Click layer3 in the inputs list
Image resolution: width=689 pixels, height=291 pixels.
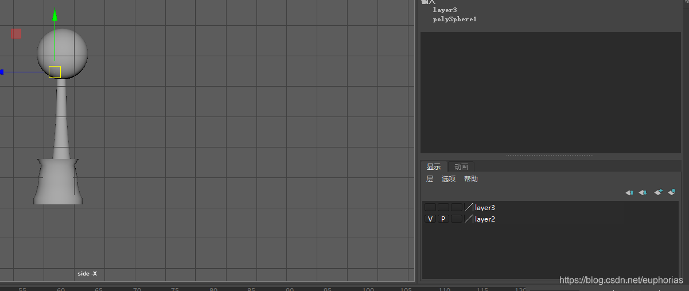coord(445,10)
